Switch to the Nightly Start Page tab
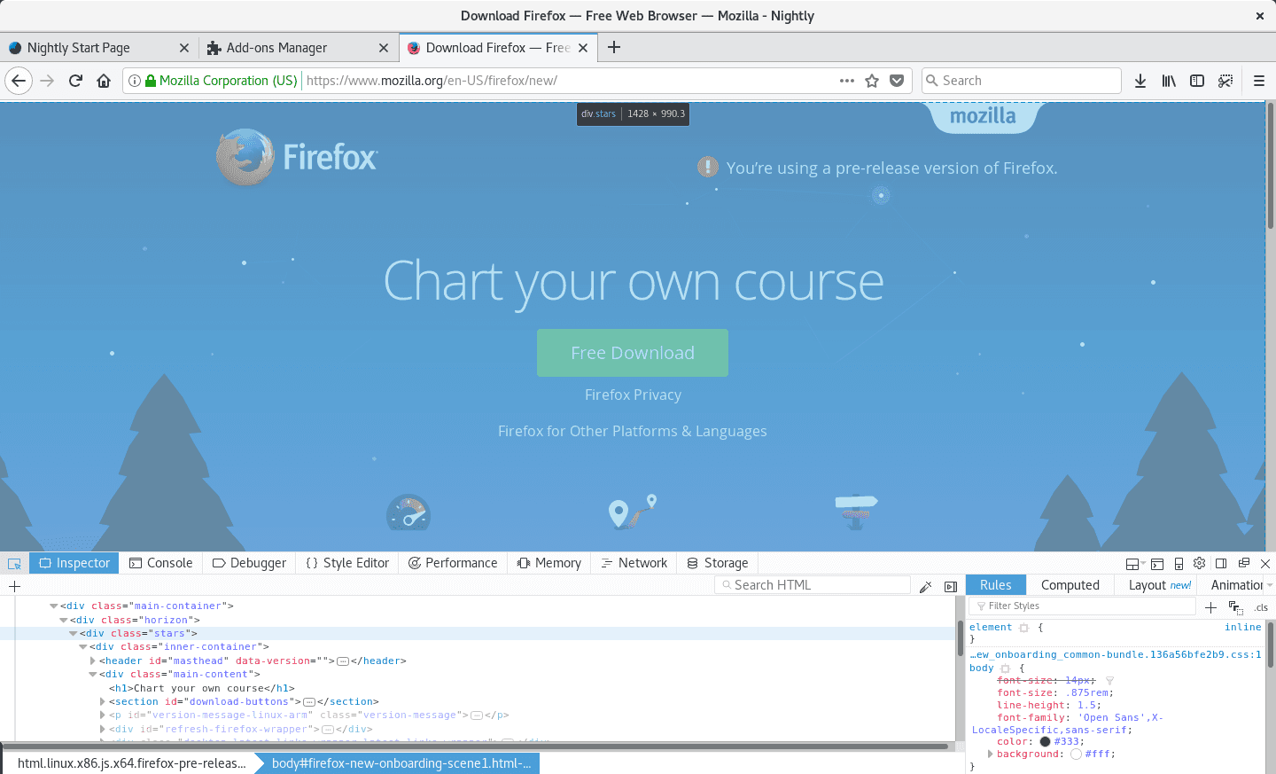Screen dimensions: 1276x774 (x=99, y=48)
